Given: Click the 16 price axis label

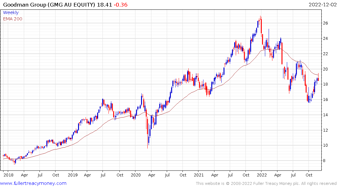Looking at the screenshot, I should (325, 99).
